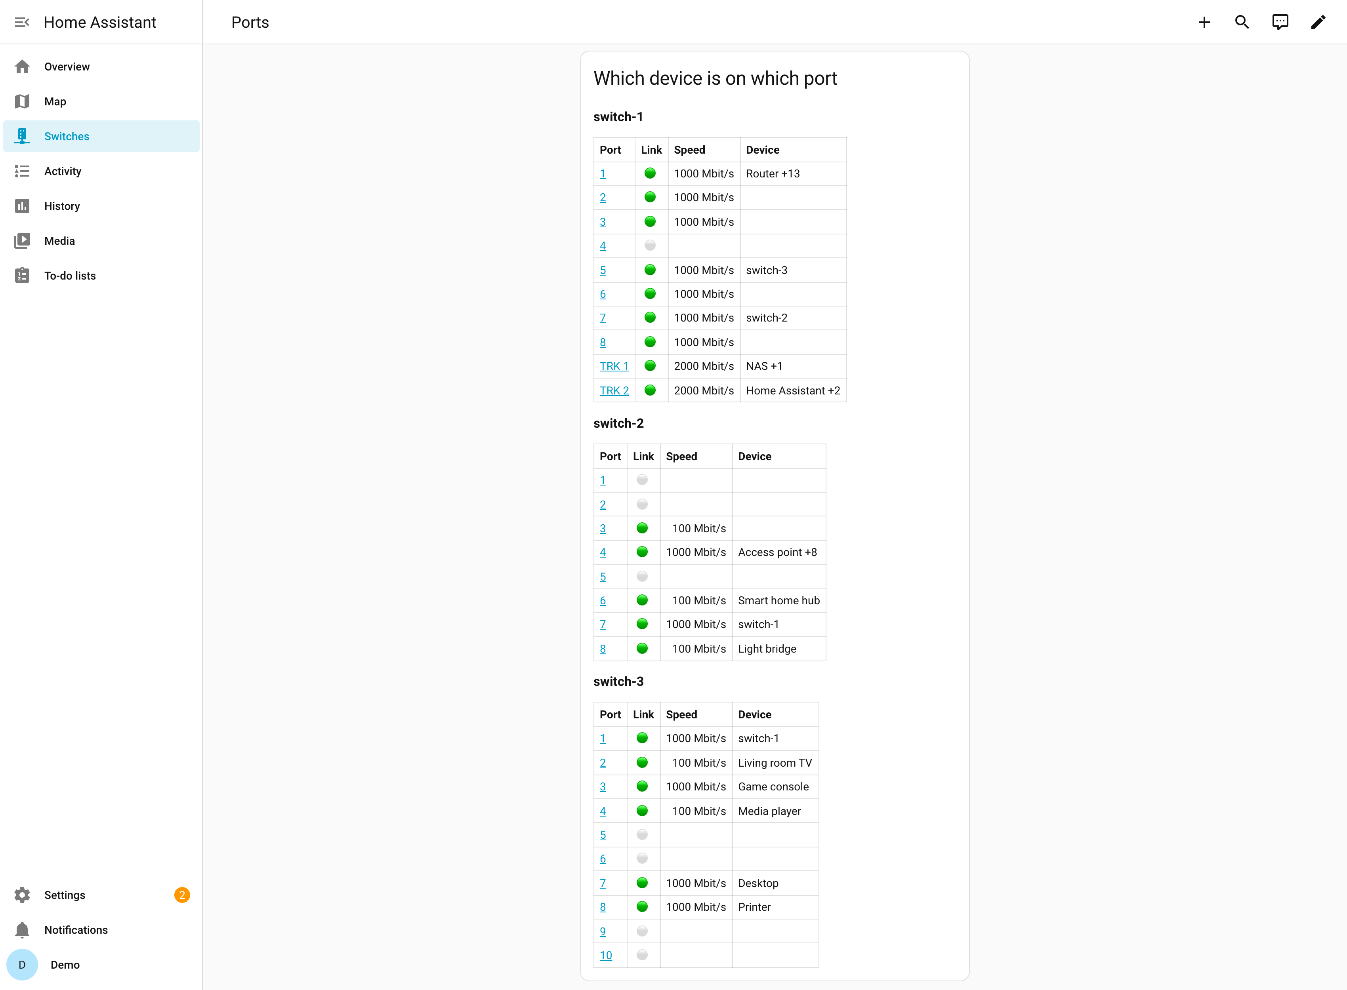Click the Demo user avatar
Screen dimensions: 1347x990
22,964
